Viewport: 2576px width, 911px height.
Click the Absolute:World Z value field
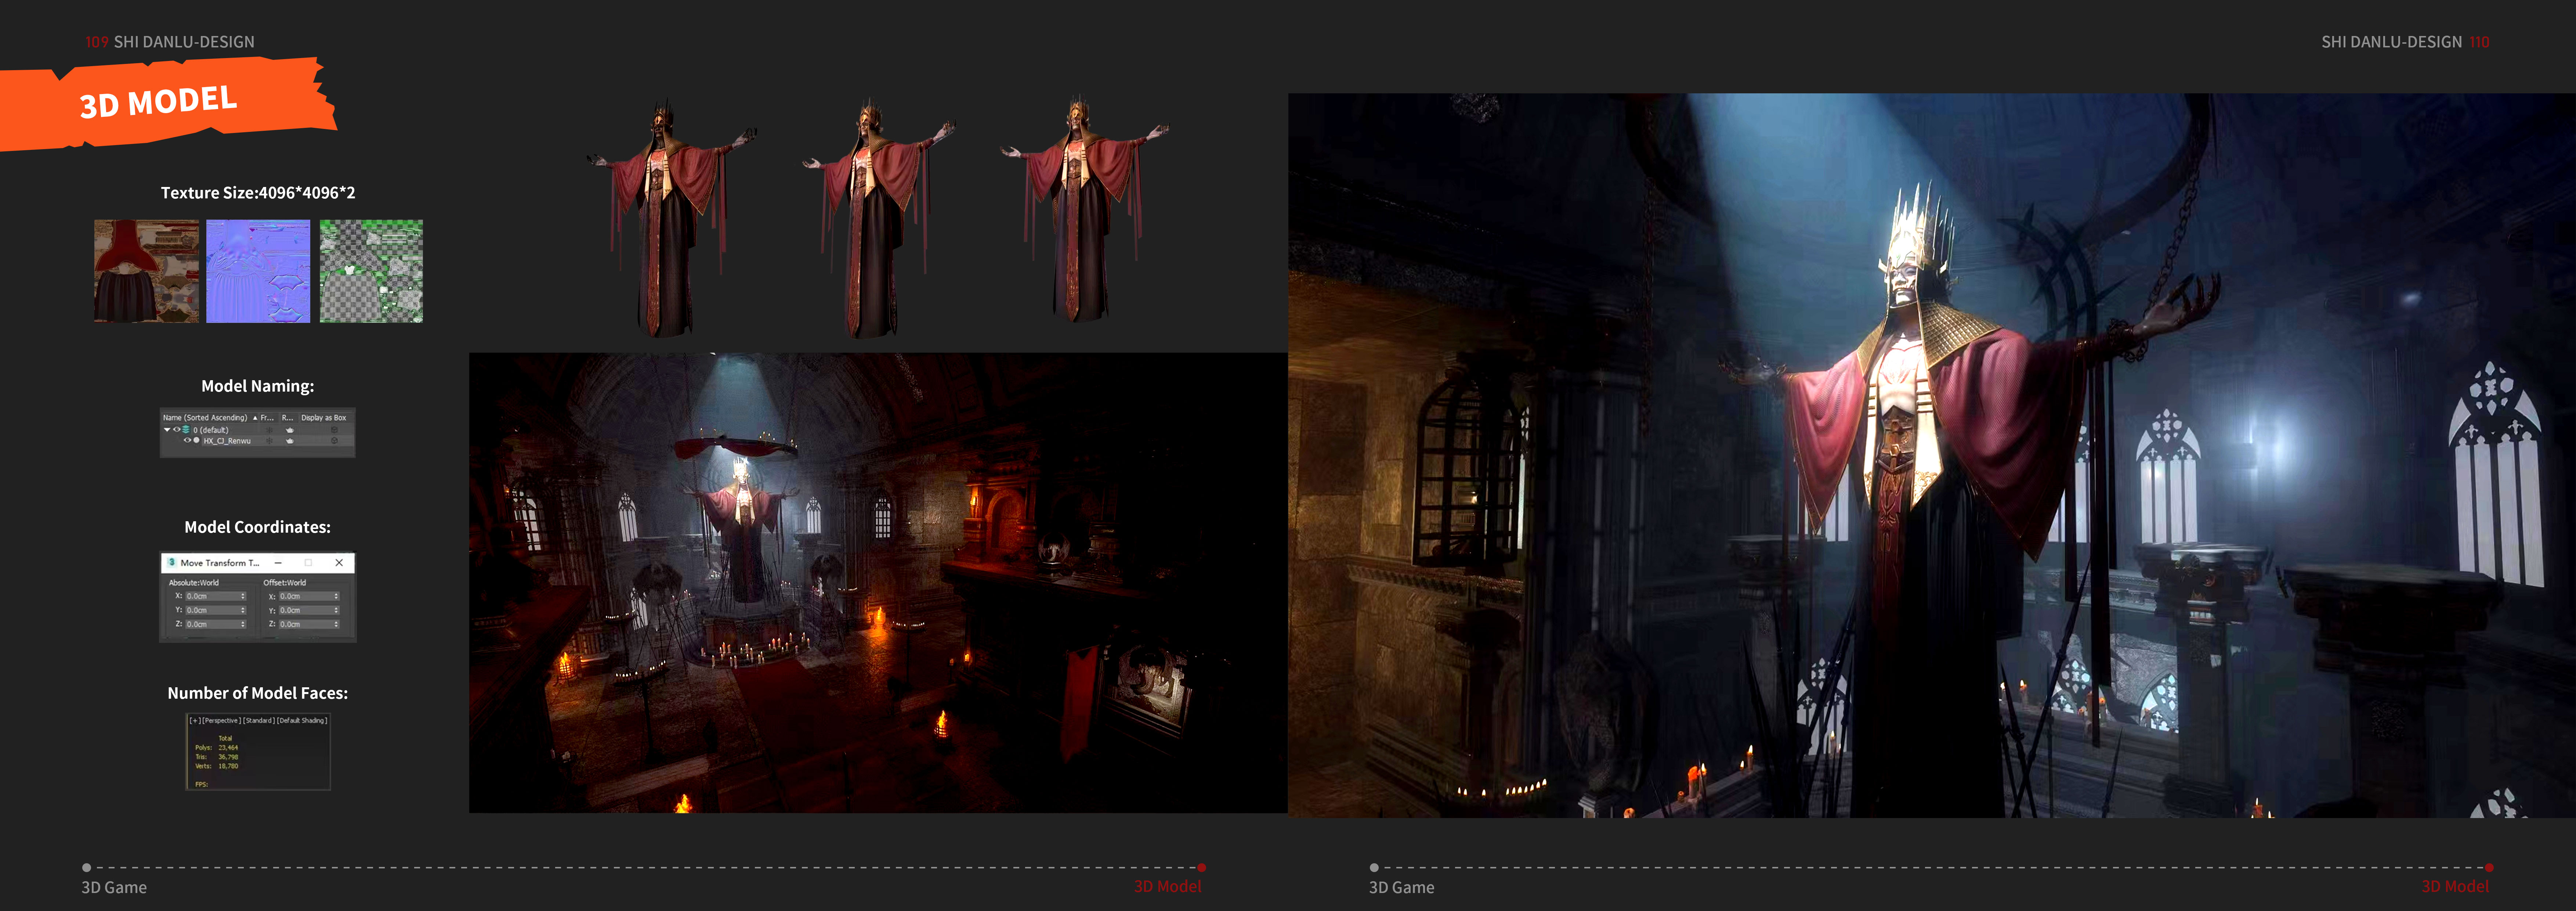216,624
